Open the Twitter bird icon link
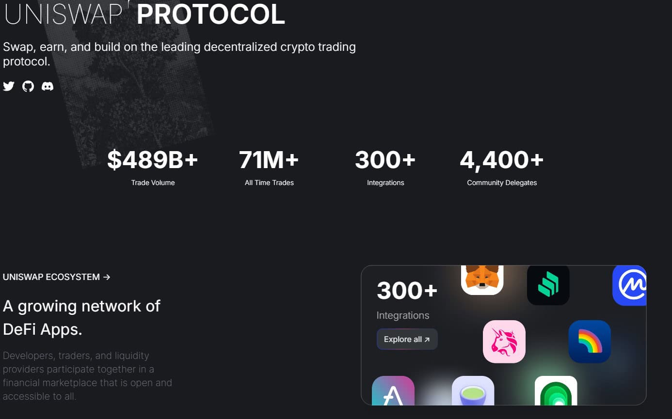 9,86
